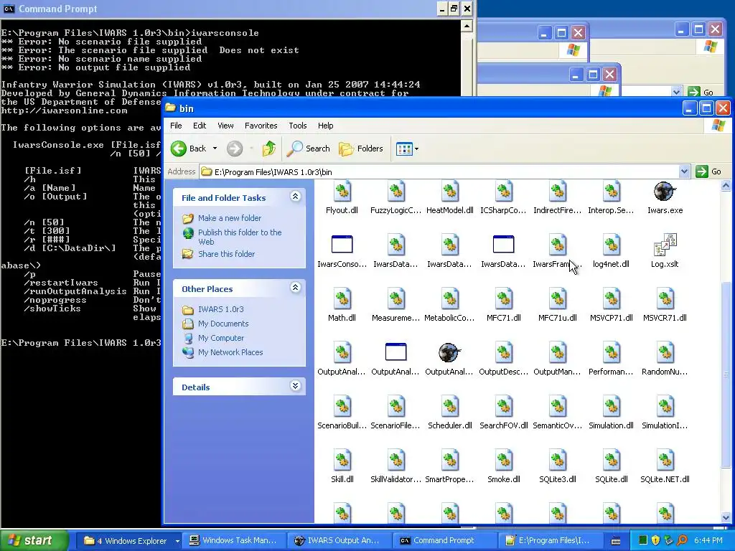Image resolution: width=735 pixels, height=551 pixels.
Task: Select the OutputAnal... soldier executable icon
Action: 449,352
